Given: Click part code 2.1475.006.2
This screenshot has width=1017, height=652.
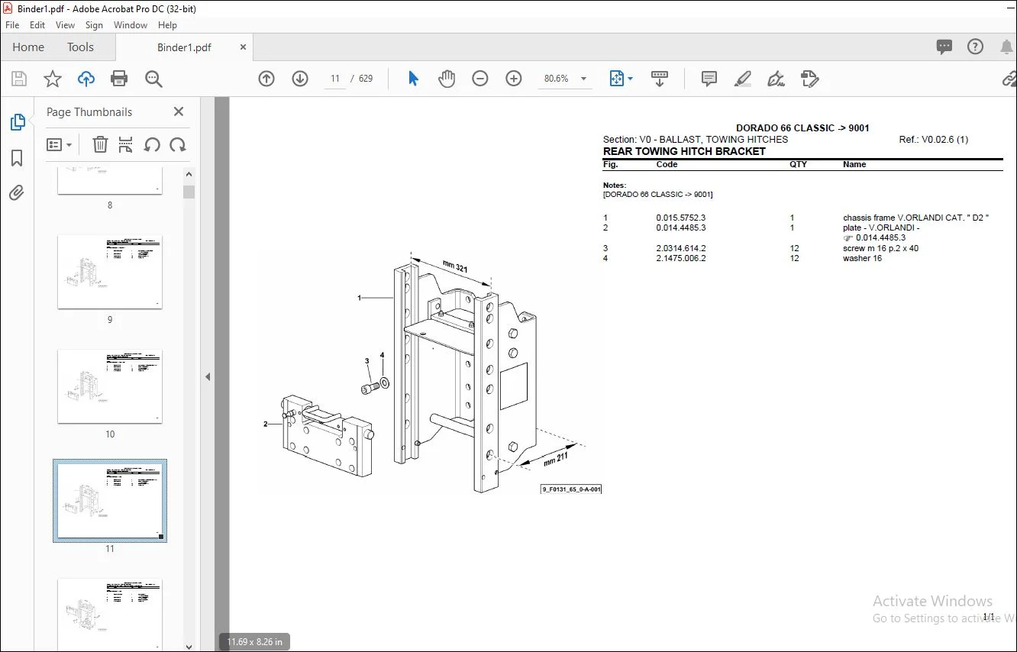Looking at the screenshot, I should [681, 258].
